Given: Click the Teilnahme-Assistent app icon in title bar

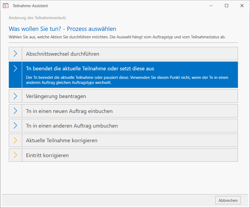Looking at the screenshot, I should click(6, 6).
